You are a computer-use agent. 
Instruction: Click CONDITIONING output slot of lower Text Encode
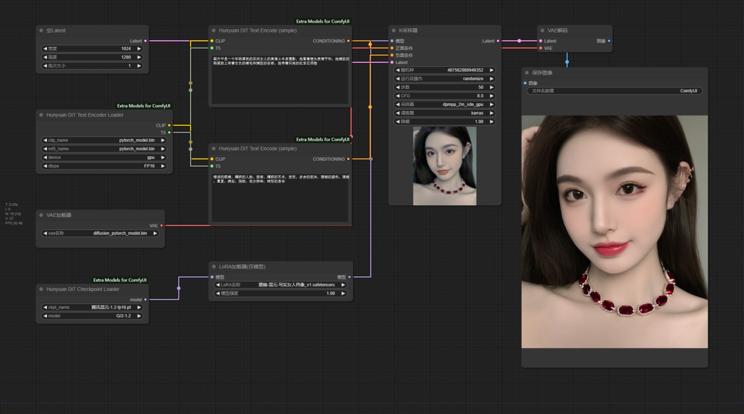pos(349,159)
